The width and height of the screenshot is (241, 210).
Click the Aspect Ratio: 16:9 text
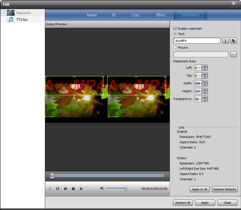[192, 142]
